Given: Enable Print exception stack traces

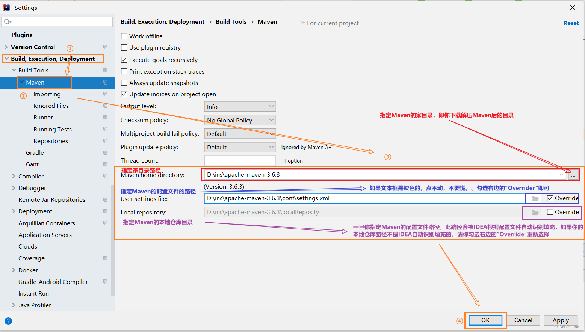Looking at the screenshot, I should pyautogui.click(x=124, y=71).
